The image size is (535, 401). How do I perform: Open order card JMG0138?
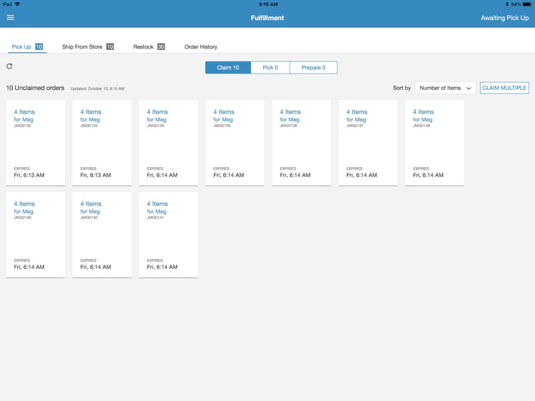coord(434,143)
